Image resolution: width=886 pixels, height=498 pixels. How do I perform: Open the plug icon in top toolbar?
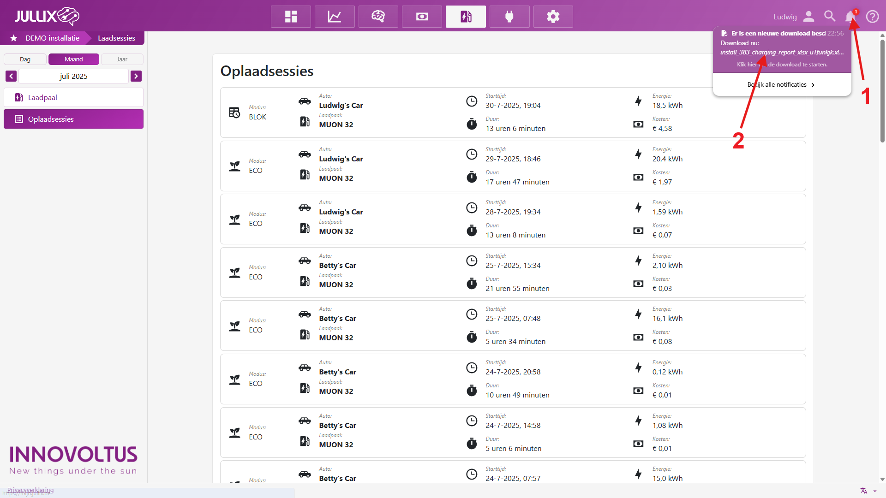(x=509, y=17)
